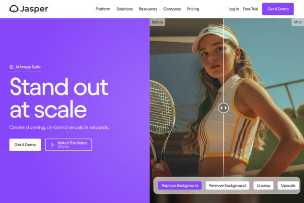Click the Jasper logo icon
This screenshot has width=304, height=203.
tap(14, 9)
